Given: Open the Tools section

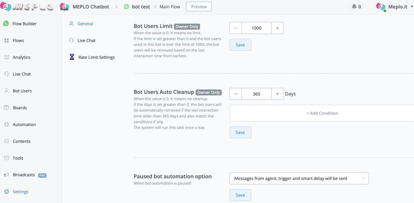Looking at the screenshot, I should pos(18,158).
